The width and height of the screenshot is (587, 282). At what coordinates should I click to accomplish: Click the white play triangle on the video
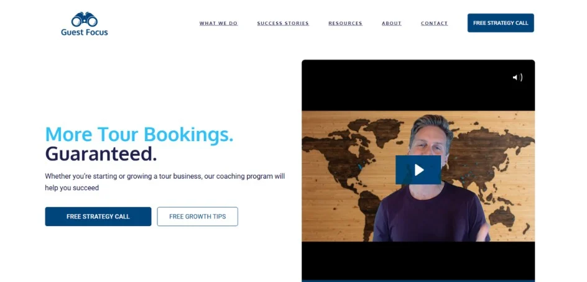tap(419, 170)
